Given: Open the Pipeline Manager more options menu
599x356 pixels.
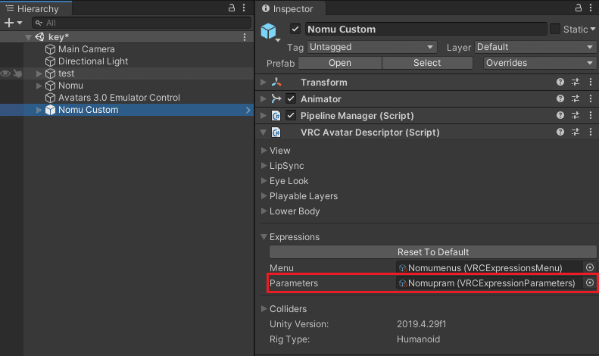Looking at the screenshot, I should [x=590, y=115].
